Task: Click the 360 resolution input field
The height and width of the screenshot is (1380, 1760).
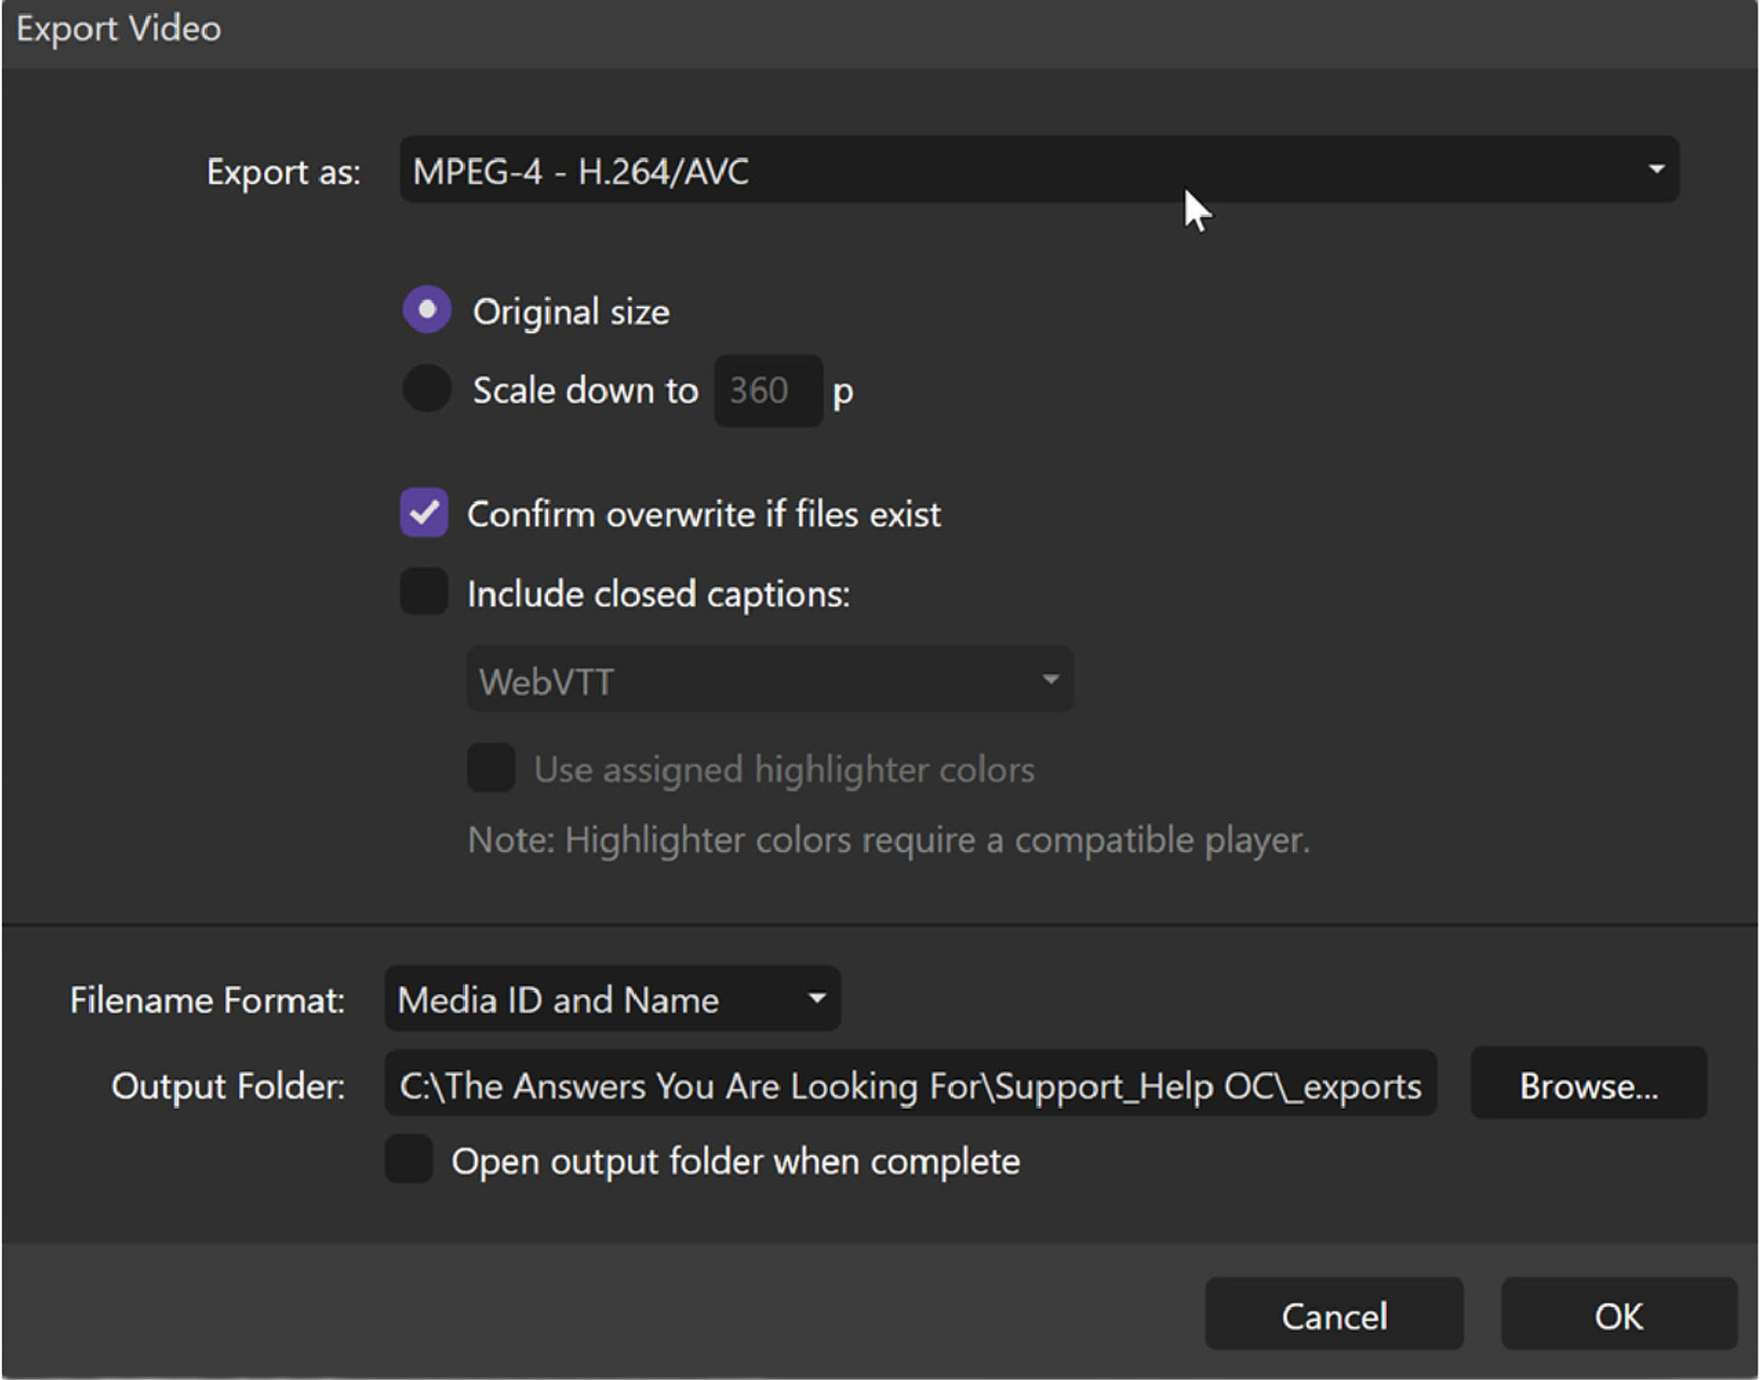Action: 767,391
